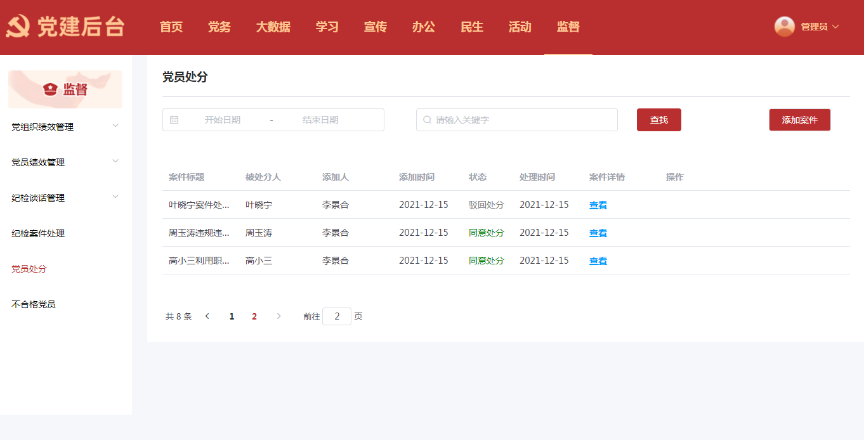Click the admin user avatar icon
864x440 pixels.
click(x=784, y=27)
